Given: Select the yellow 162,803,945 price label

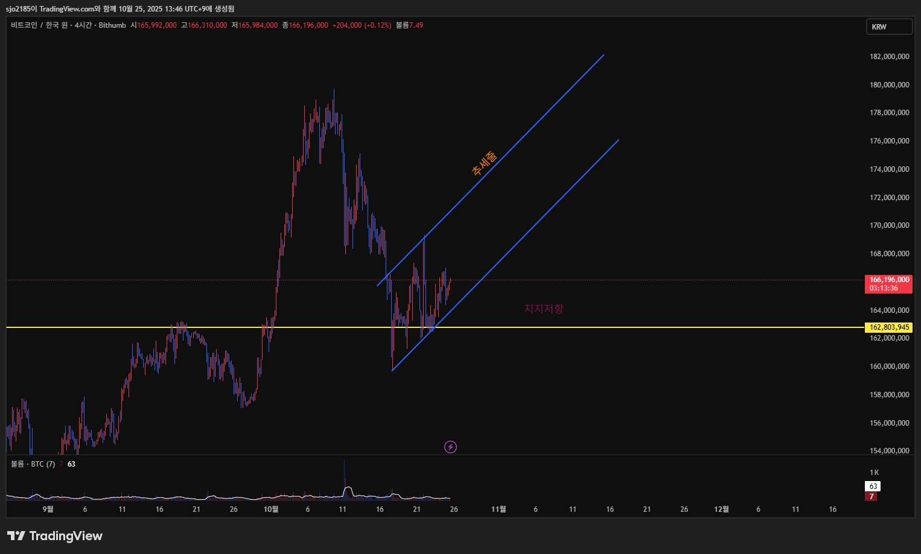Looking at the screenshot, I should [889, 327].
